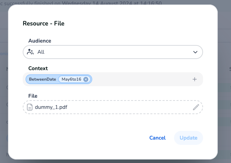
Task: Click the document icon beside dummy_1.pdf
Action: pyautogui.click(x=30, y=107)
